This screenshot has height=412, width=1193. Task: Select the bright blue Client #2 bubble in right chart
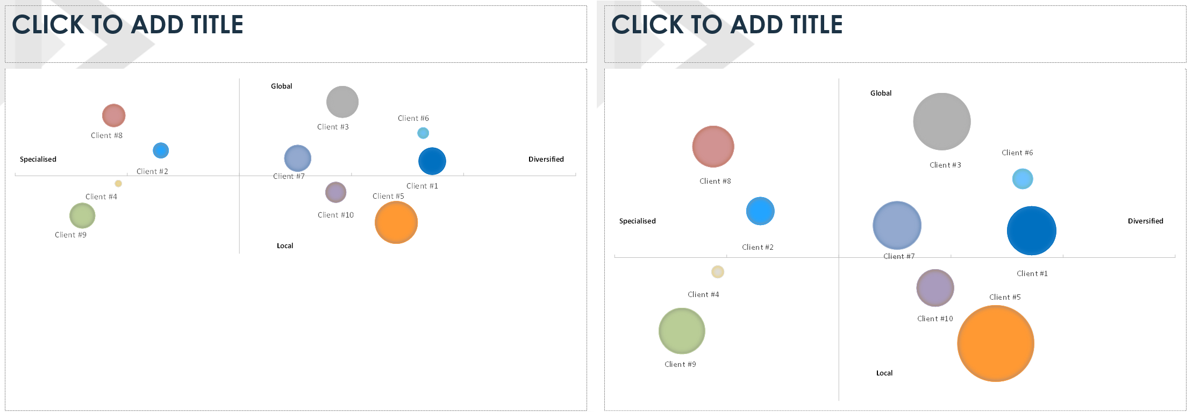(760, 211)
